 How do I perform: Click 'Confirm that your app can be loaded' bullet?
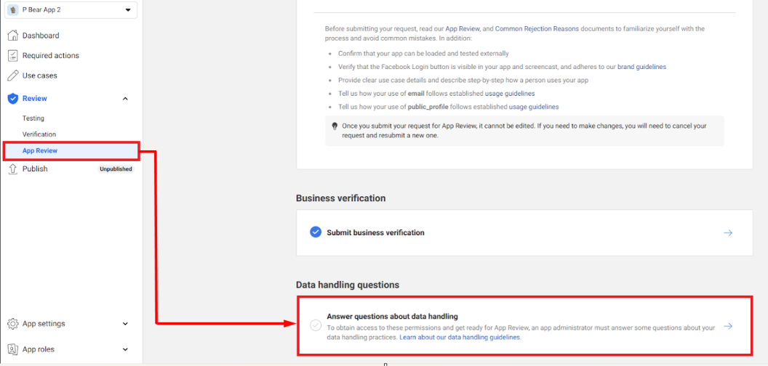424,53
